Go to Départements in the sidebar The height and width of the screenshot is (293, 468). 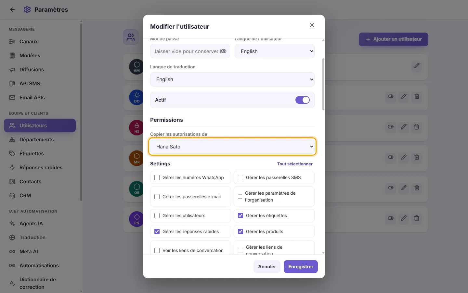pyautogui.click(x=40, y=140)
